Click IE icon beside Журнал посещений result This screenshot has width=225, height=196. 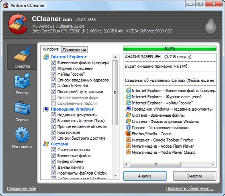pyautogui.click(x=128, y=97)
